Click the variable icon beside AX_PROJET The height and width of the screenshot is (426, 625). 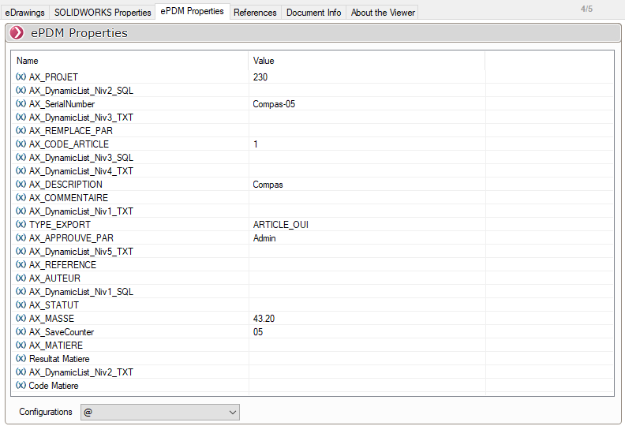[x=21, y=77]
